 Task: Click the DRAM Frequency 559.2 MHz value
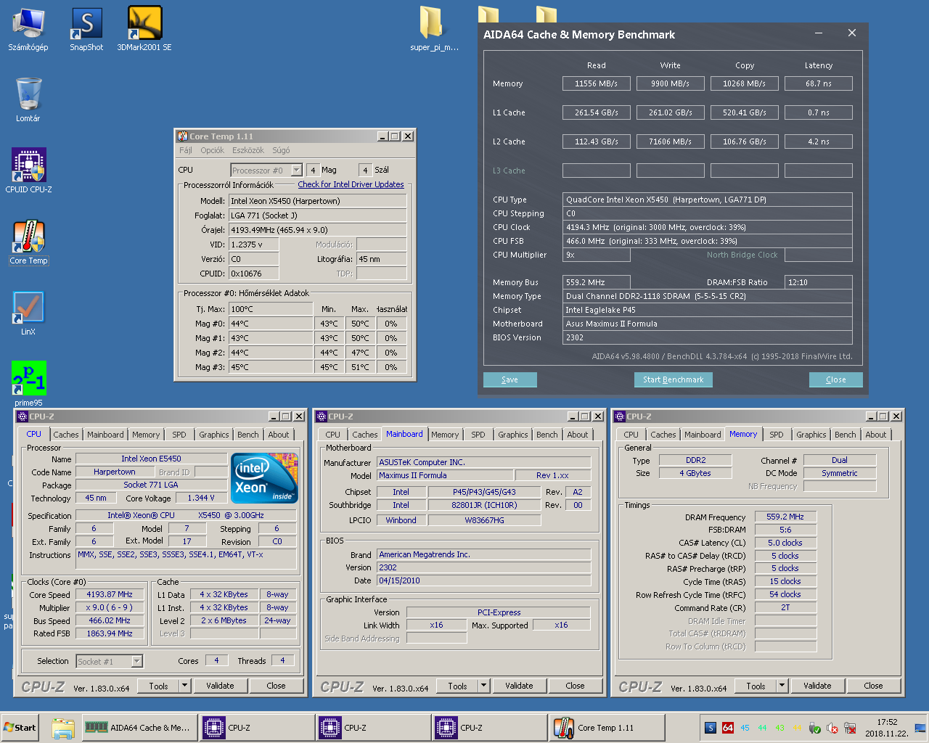(785, 517)
